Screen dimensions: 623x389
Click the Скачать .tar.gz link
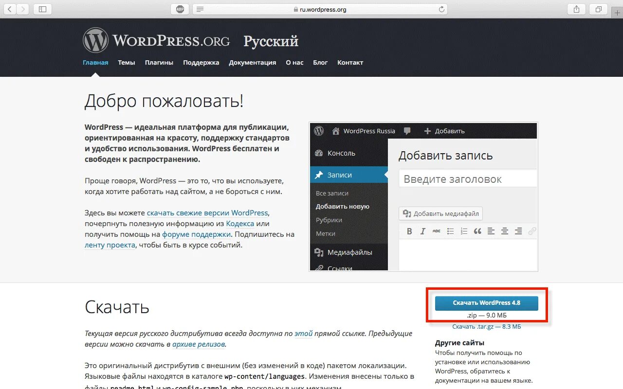click(x=487, y=327)
